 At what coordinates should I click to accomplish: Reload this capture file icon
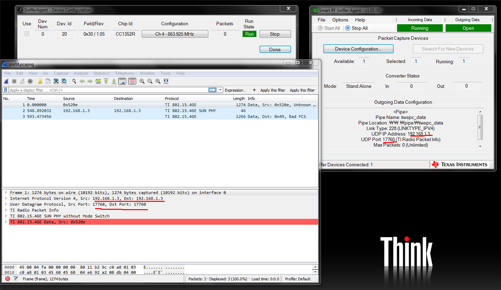[64, 81]
